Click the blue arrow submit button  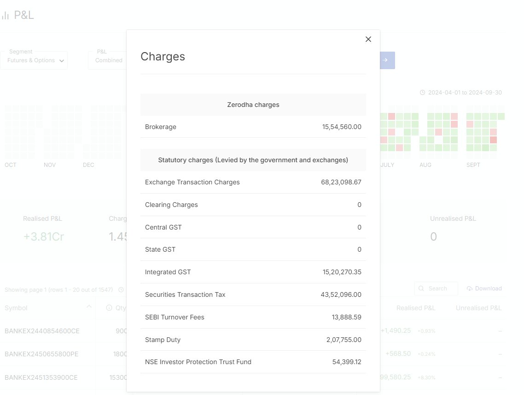point(387,60)
